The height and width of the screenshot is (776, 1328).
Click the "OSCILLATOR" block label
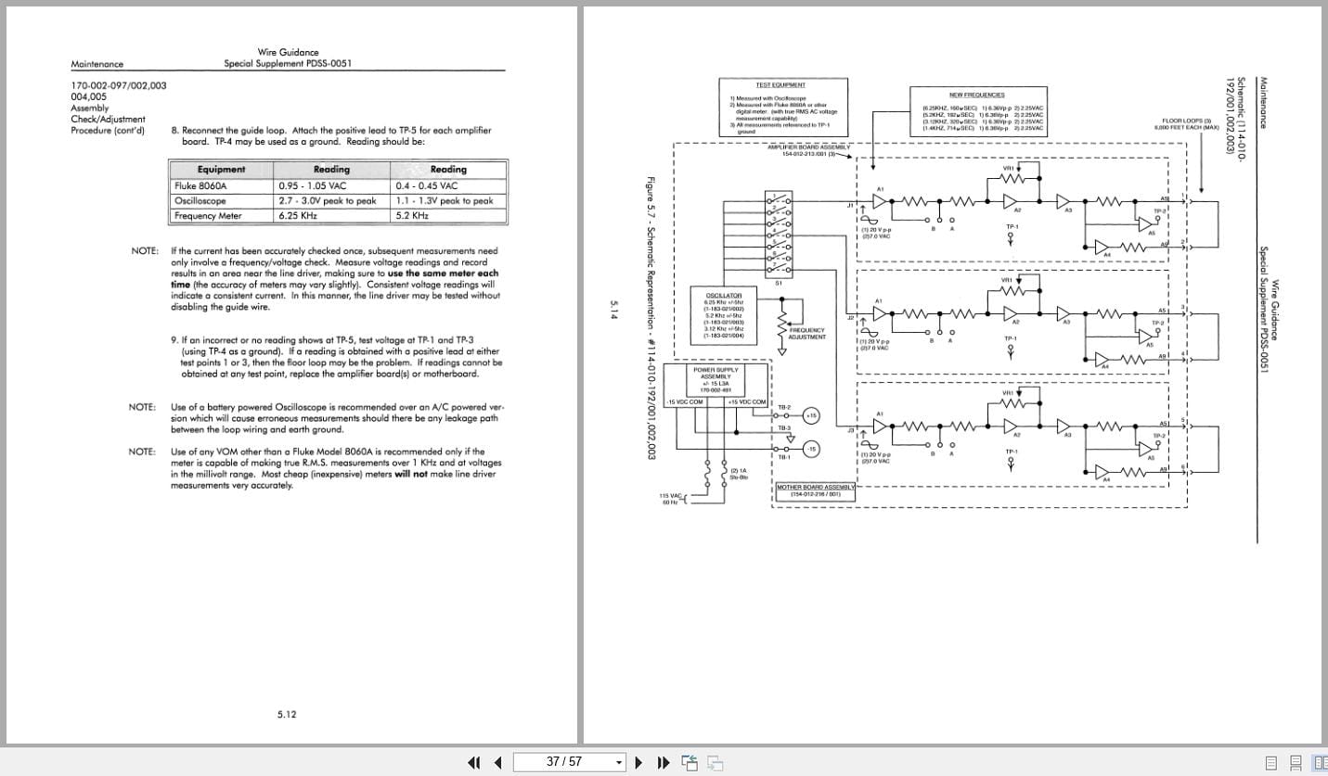pos(722,295)
